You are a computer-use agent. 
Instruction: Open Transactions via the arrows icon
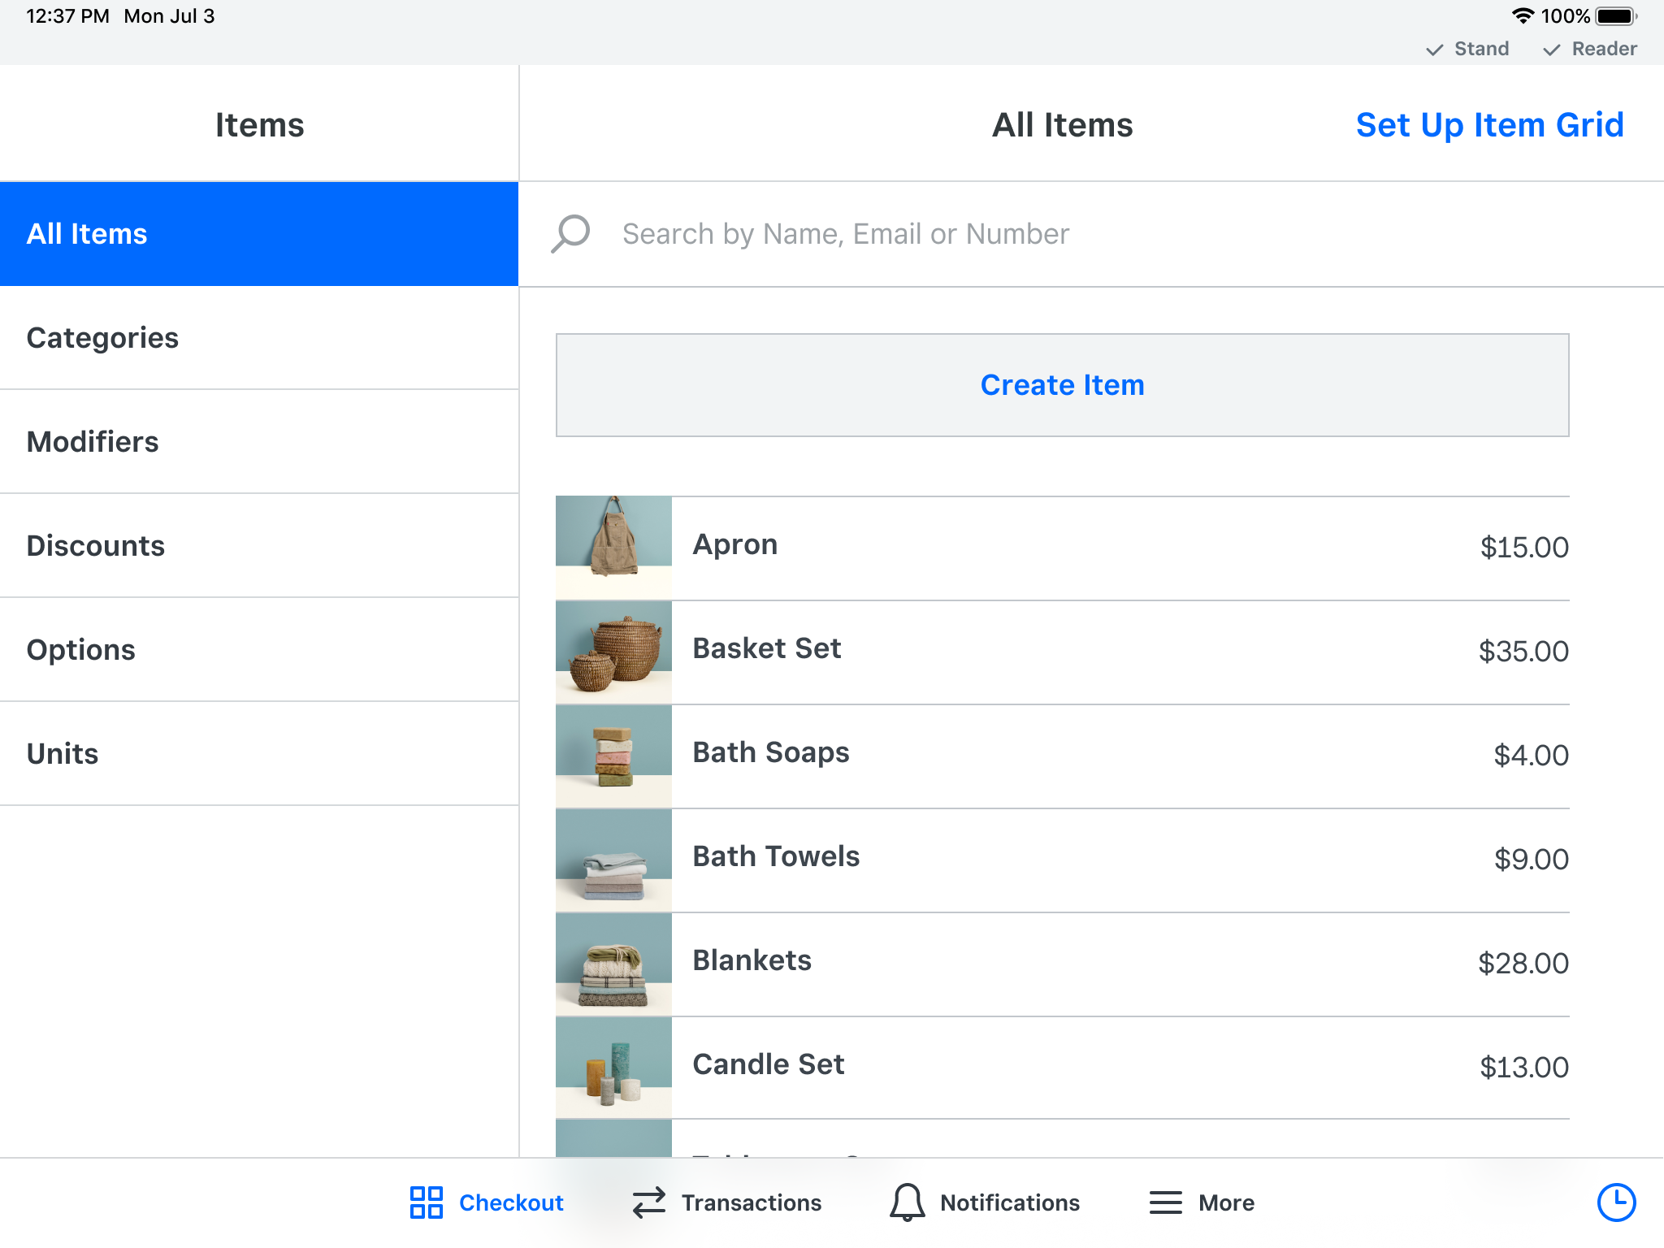click(648, 1202)
